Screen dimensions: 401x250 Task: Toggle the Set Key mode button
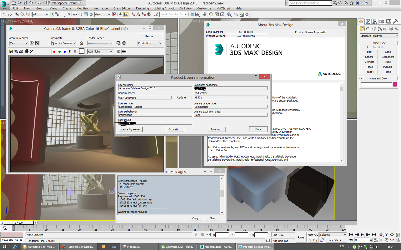[313, 240]
